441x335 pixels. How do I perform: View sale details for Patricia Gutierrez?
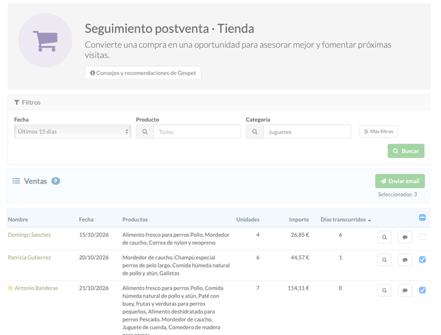[385, 260]
